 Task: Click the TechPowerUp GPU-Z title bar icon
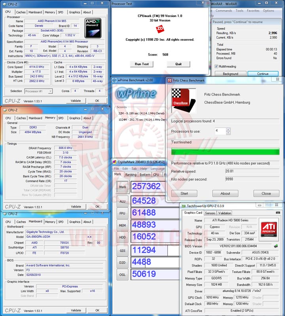pos(184,206)
